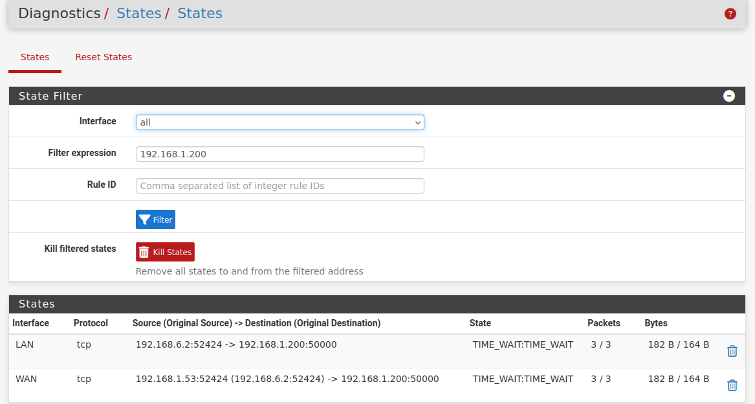Switch to the Reset States tab

tap(104, 57)
